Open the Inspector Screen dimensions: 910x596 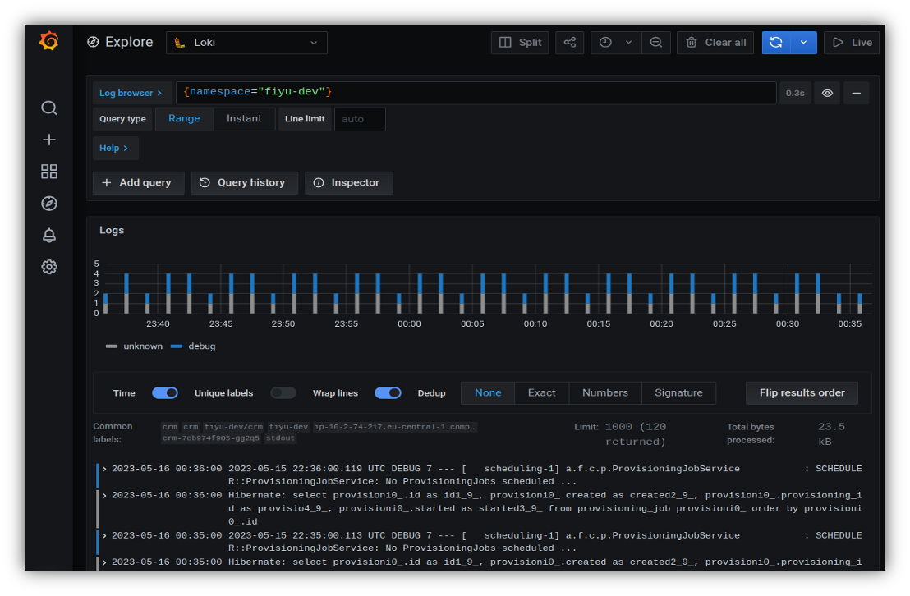(x=349, y=183)
